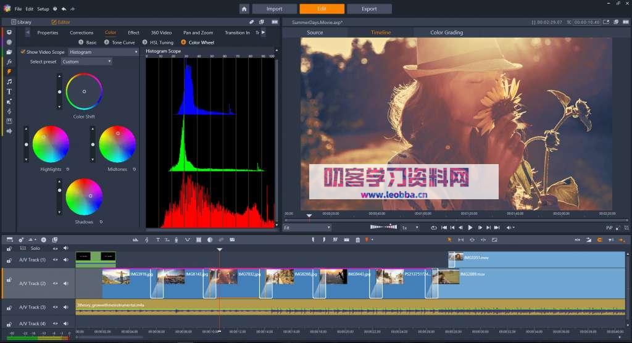Open timeline settings dropdown next to gear icon

(x=35, y=240)
